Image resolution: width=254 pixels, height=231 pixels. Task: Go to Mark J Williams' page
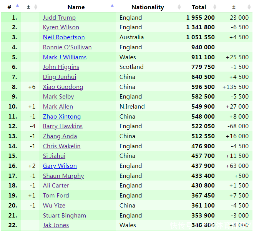(x=65, y=57)
